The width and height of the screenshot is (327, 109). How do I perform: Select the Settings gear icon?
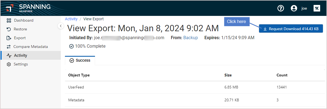click(x=9, y=64)
